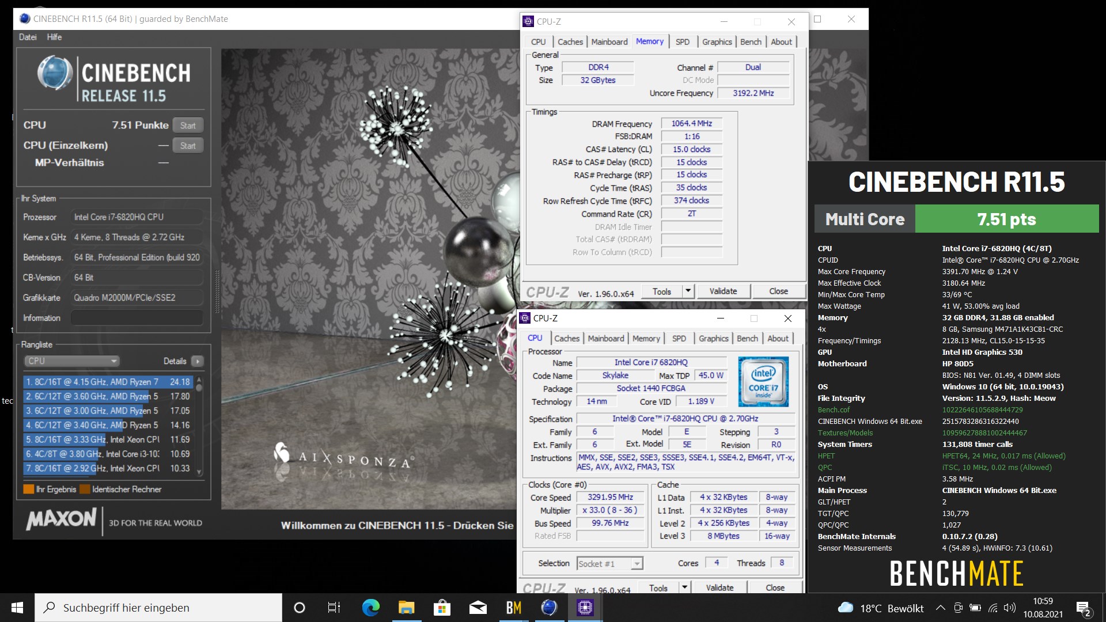Open the Datei menu in Cinebench
The height and width of the screenshot is (622, 1106).
[28, 37]
